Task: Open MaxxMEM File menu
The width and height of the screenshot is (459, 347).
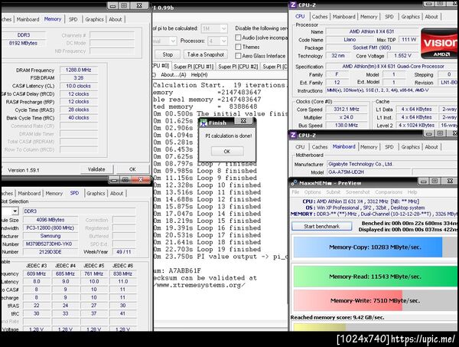Action: (x=295, y=192)
